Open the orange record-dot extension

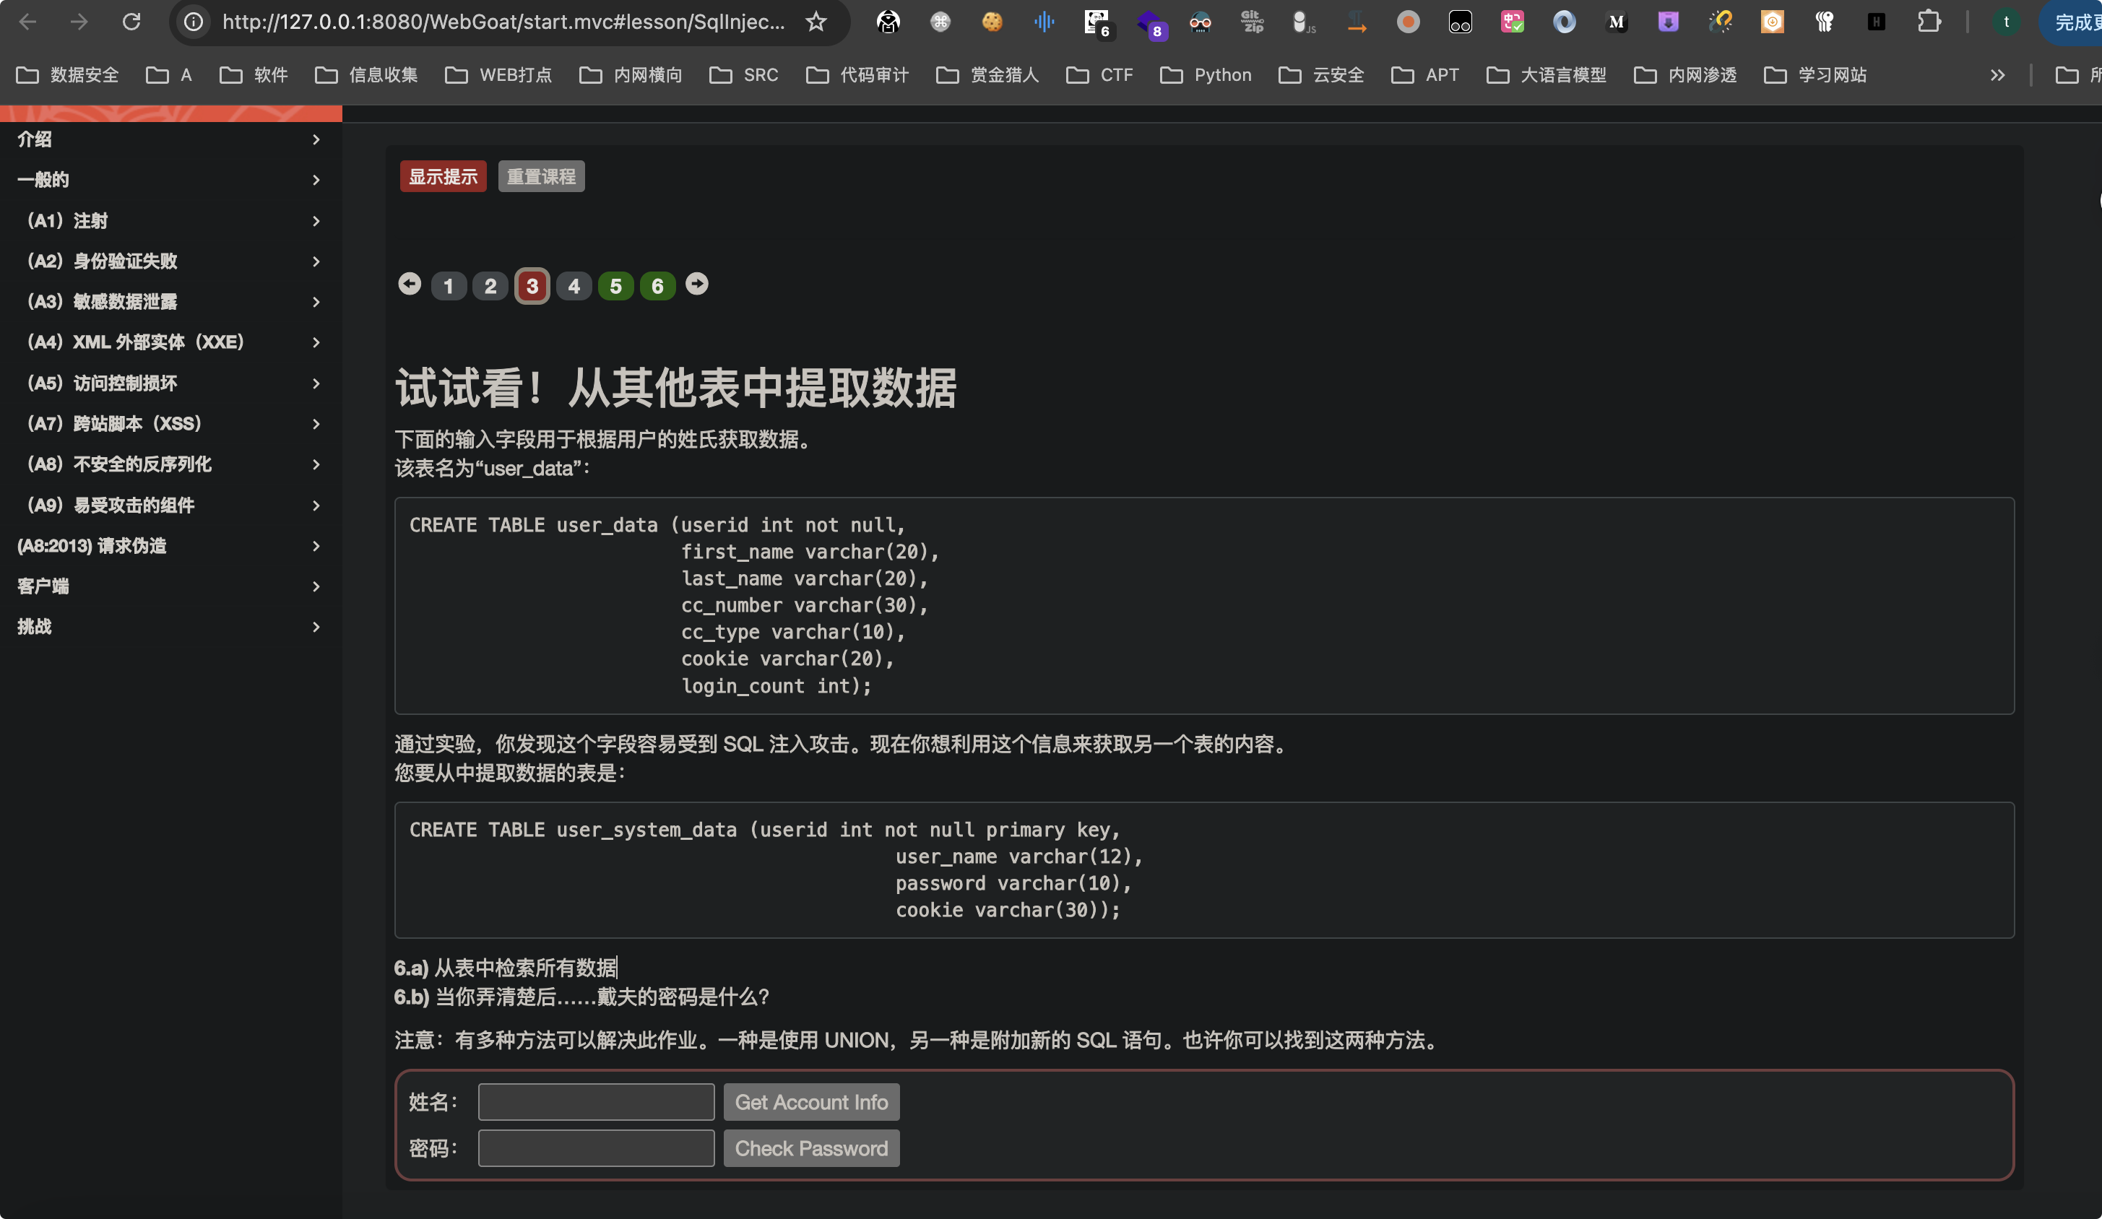point(1408,22)
